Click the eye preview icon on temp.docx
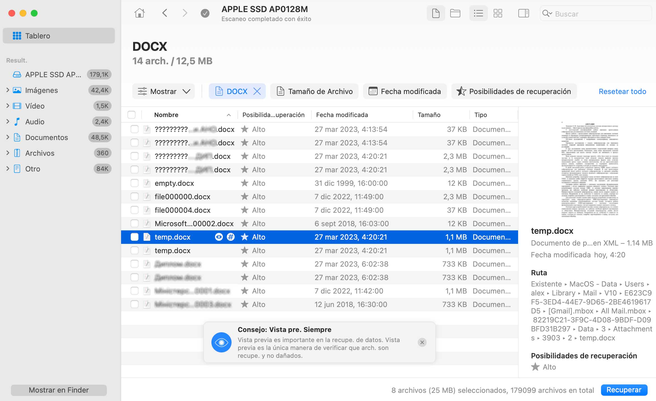 point(219,237)
